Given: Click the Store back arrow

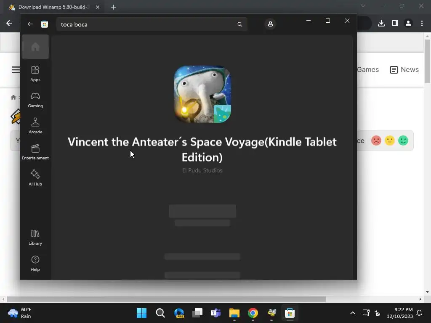Looking at the screenshot, I should tap(30, 24).
